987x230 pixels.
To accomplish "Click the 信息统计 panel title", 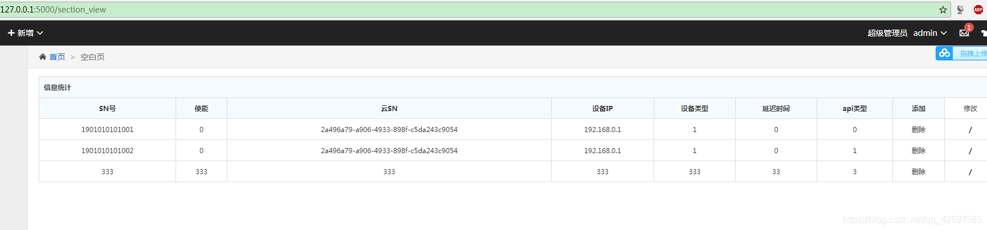I will pyautogui.click(x=58, y=87).
